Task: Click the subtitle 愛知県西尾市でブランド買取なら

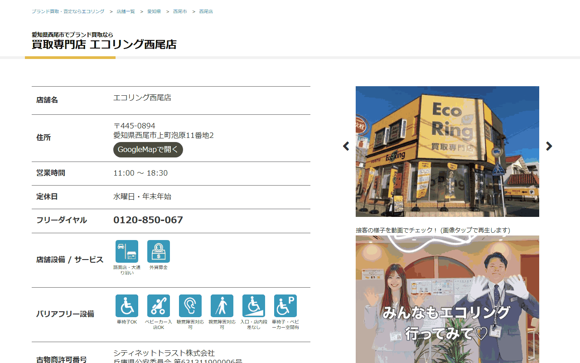Action: tap(72, 34)
